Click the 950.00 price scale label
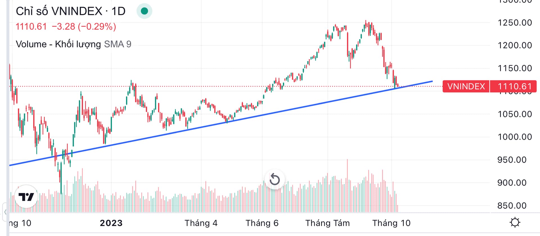The width and height of the screenshot is (540, 236). coord(512,160)
